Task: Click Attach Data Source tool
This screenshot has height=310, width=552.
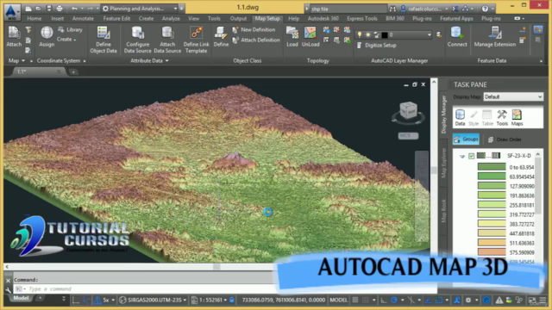Action: point(167,40)
